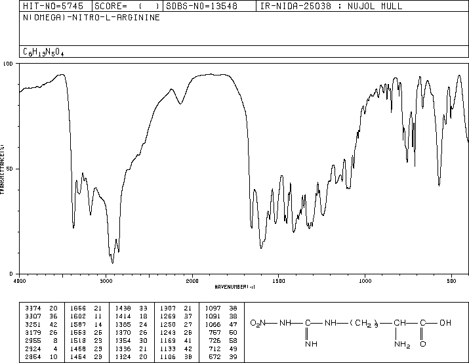Select peak value 1414 in the table
The height and width of the screenshot is (363, 469).
pos(123,316)
